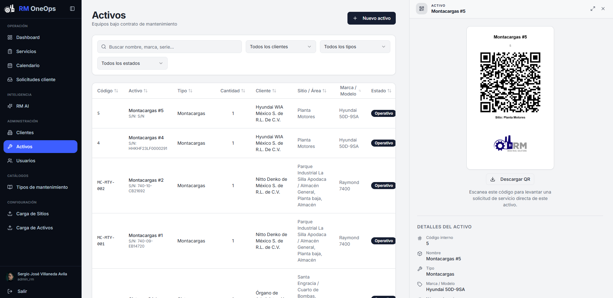Sort the table by Cantidad column
Image resolution: width=613 pixels, height=298 pixels.
pyautogui.click(x=233, y=91)
